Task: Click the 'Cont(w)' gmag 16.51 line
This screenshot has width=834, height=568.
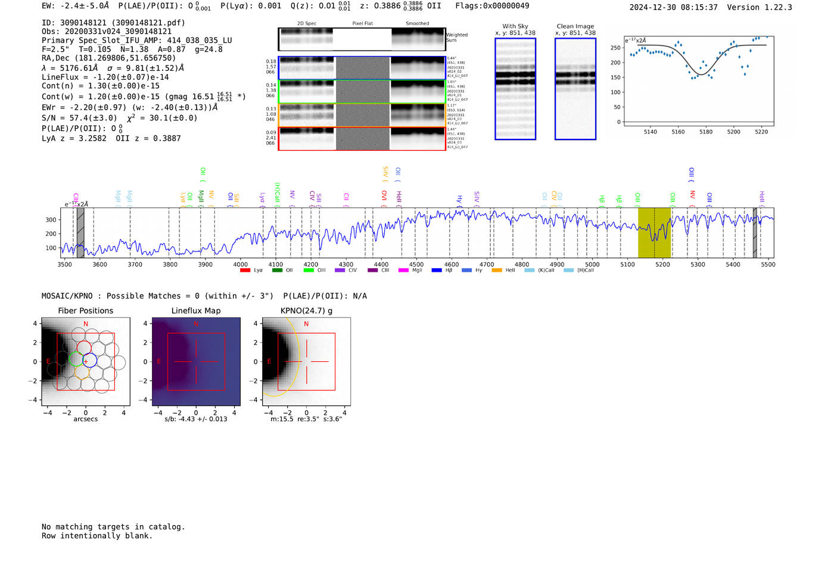Action: point(144,97)
